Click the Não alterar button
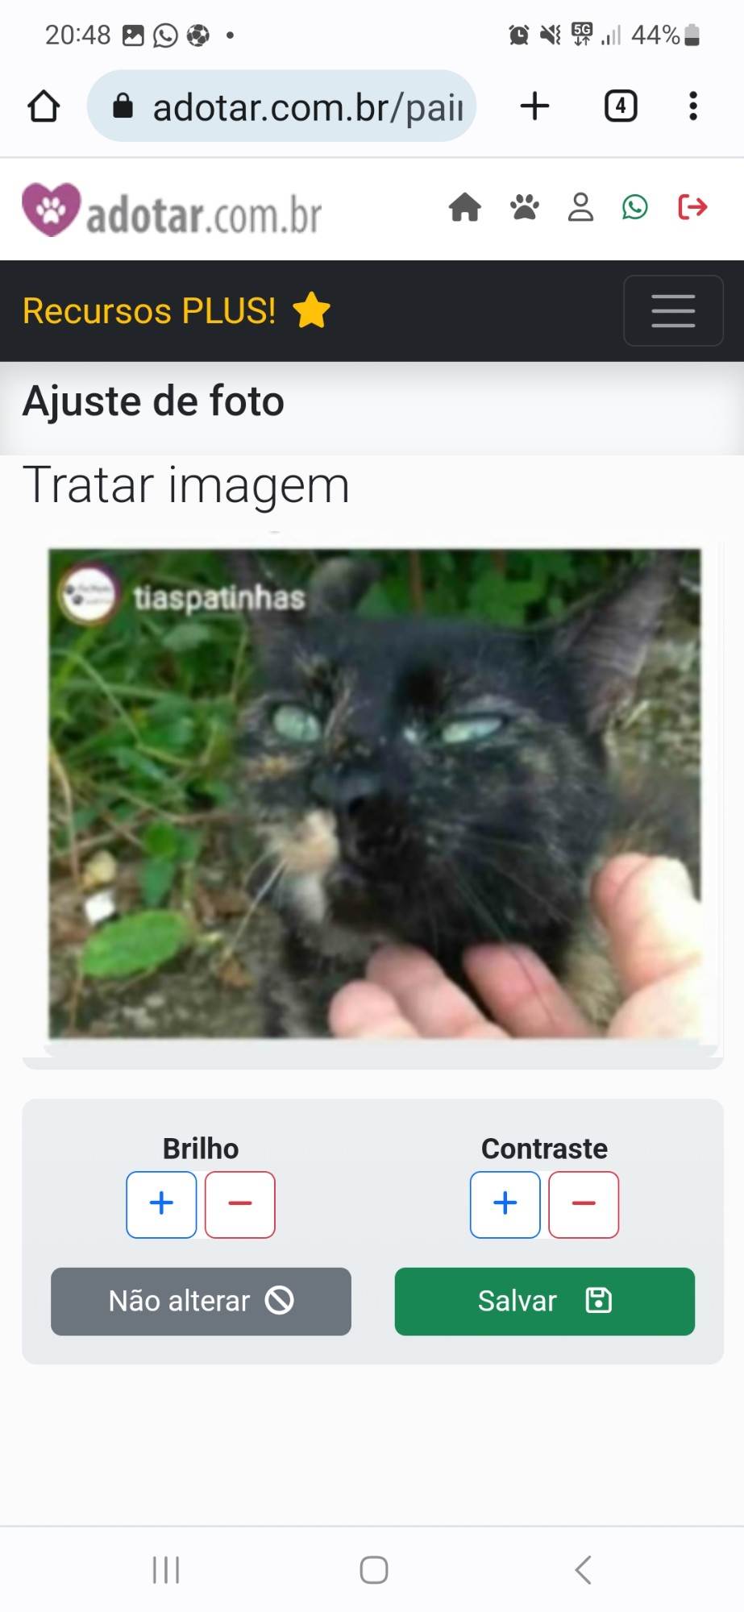Viewport: 744px width, 1612px height. coord(201,1301)
